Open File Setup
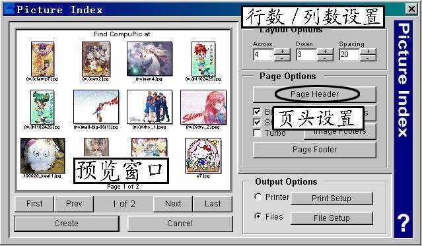 (332, 218)
